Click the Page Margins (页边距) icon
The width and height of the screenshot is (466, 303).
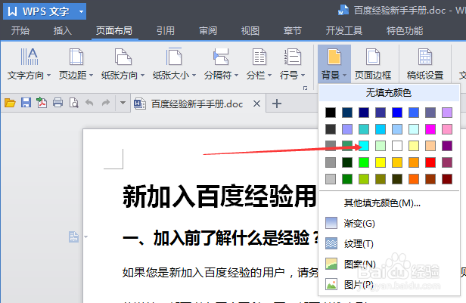76,57
